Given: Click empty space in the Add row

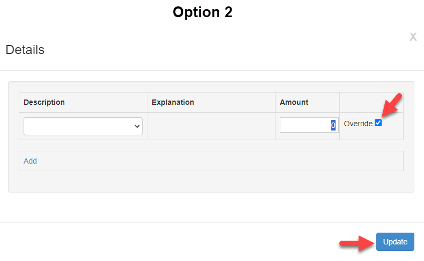Looking at the screenshot, I should [214, 161].
